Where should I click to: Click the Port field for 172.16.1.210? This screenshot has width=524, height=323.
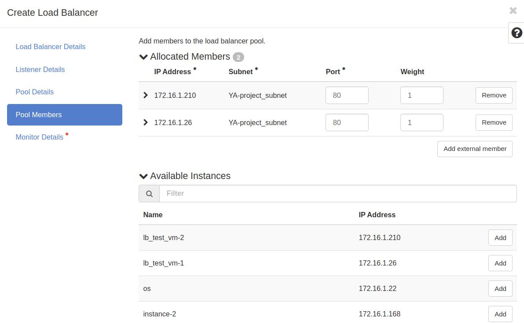(347, 95)
